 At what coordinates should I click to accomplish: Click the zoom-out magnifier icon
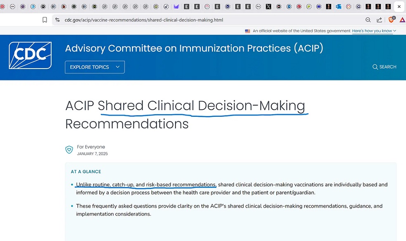click(x=368, y=20)
